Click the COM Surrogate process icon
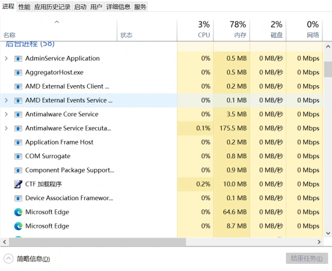Image resolution: width=332 pixels, height=271 pixels. coord(18,156)
